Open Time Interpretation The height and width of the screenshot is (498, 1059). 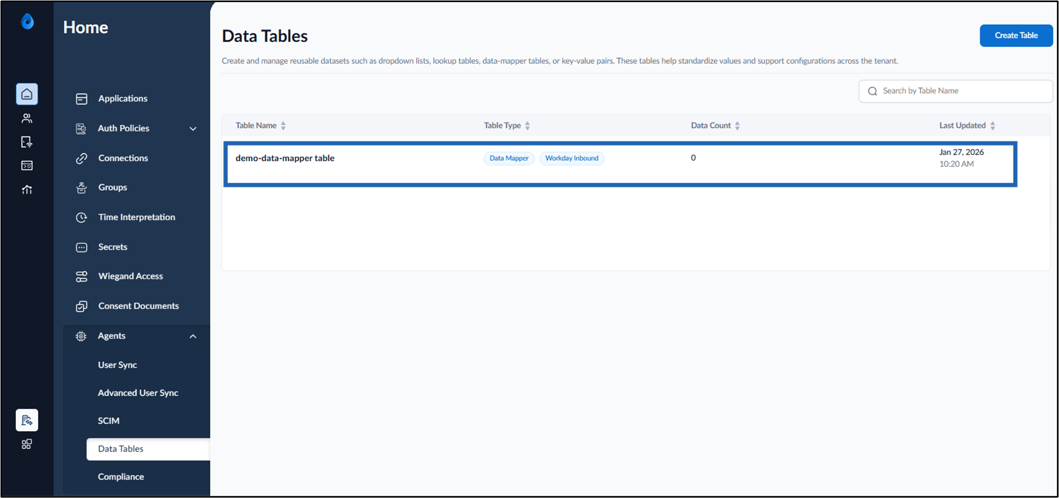[136, 217]
